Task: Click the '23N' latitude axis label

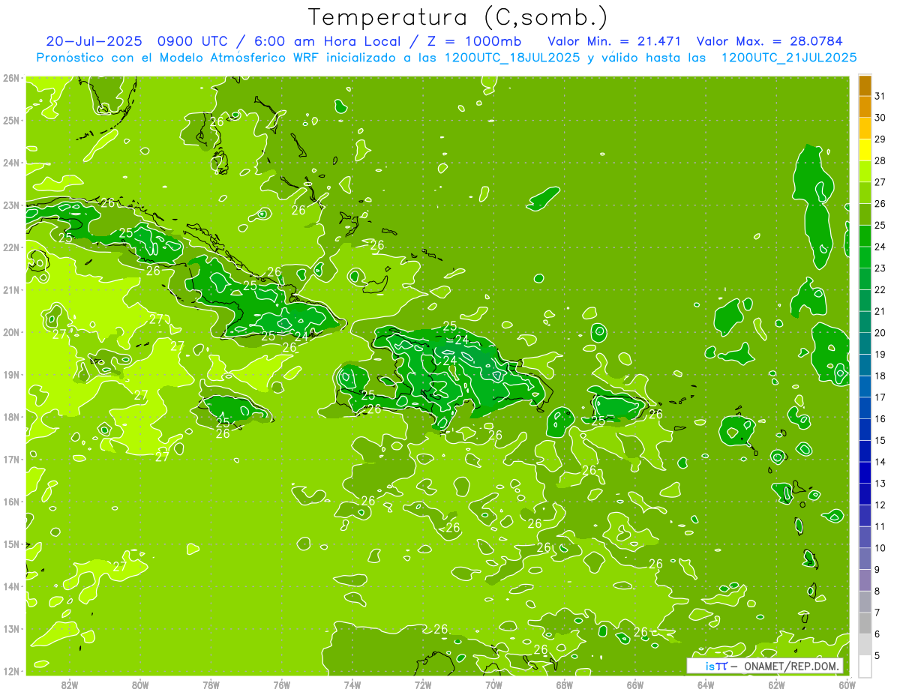Action: point(11,205)
